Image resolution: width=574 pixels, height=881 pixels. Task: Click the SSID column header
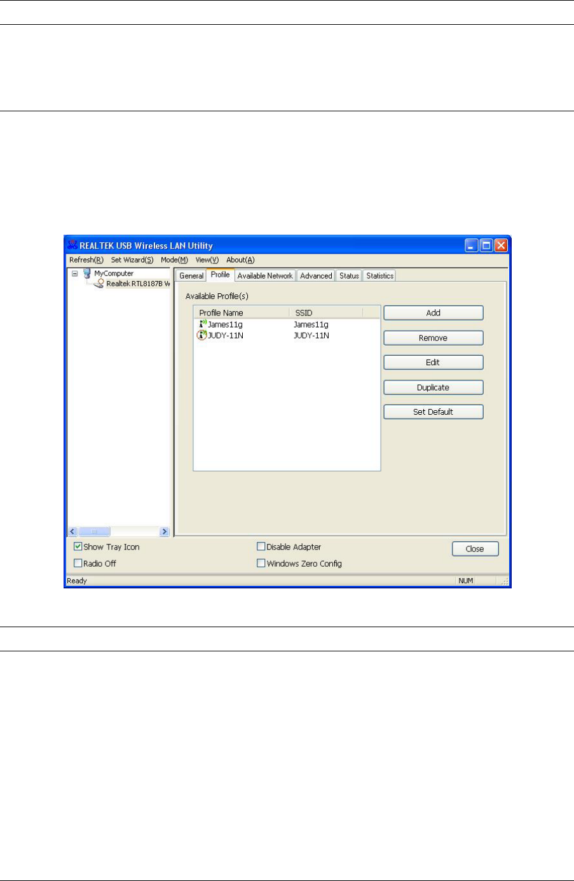coord(326,313)
